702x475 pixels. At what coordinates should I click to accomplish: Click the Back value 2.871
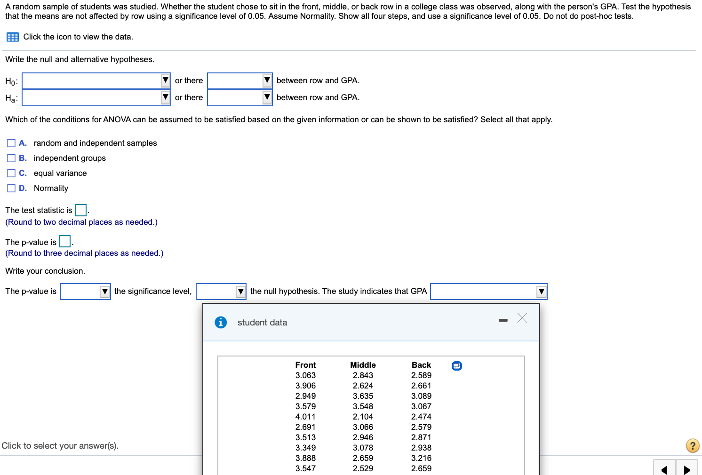tap(421, 437)
